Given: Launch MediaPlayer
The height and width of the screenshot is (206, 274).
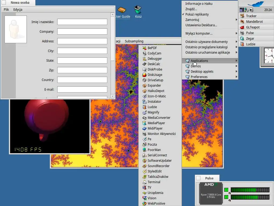Looking at the screenshot, I should [160, 123].
